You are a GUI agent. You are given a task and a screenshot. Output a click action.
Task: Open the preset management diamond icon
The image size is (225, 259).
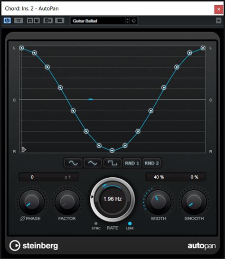133,21
